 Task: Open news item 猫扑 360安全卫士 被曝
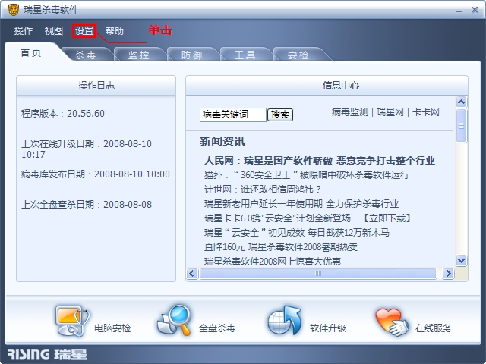(x=307, y=175)
